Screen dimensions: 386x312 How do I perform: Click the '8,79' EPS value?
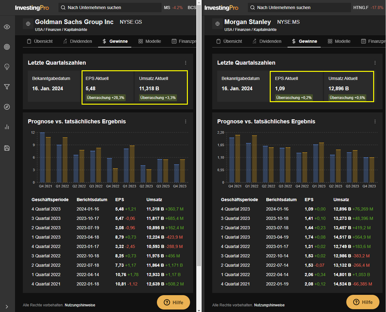pos(120,237)
